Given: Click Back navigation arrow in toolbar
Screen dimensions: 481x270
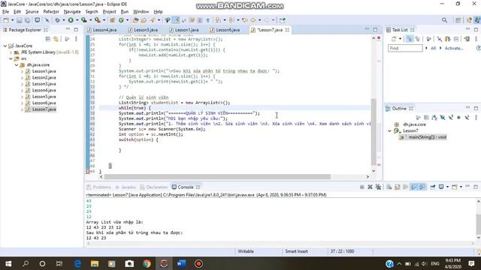Looking at the screenshot, I should pos(253,20).
